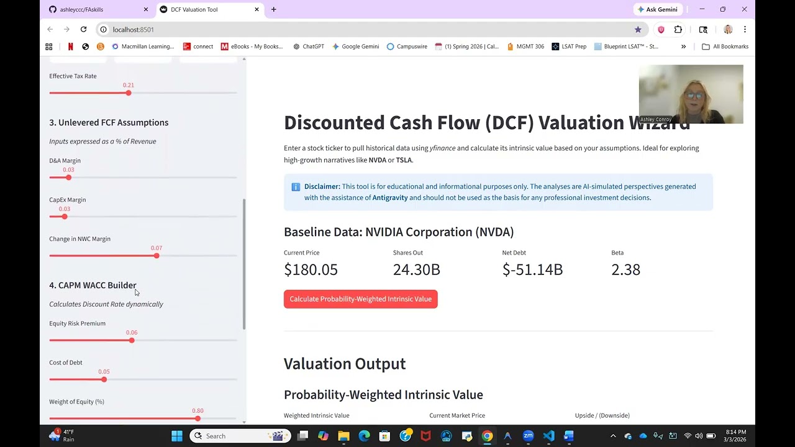Open the Blueprint LSAT bookmark

pos(626,47)
